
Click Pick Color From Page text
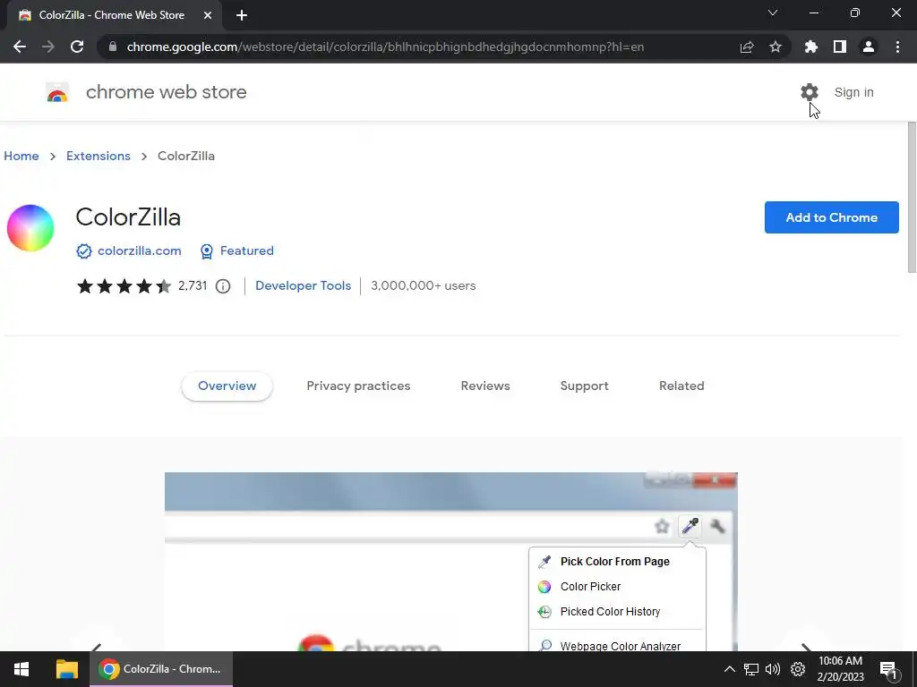pyautogui.click(x=614, y=562)
